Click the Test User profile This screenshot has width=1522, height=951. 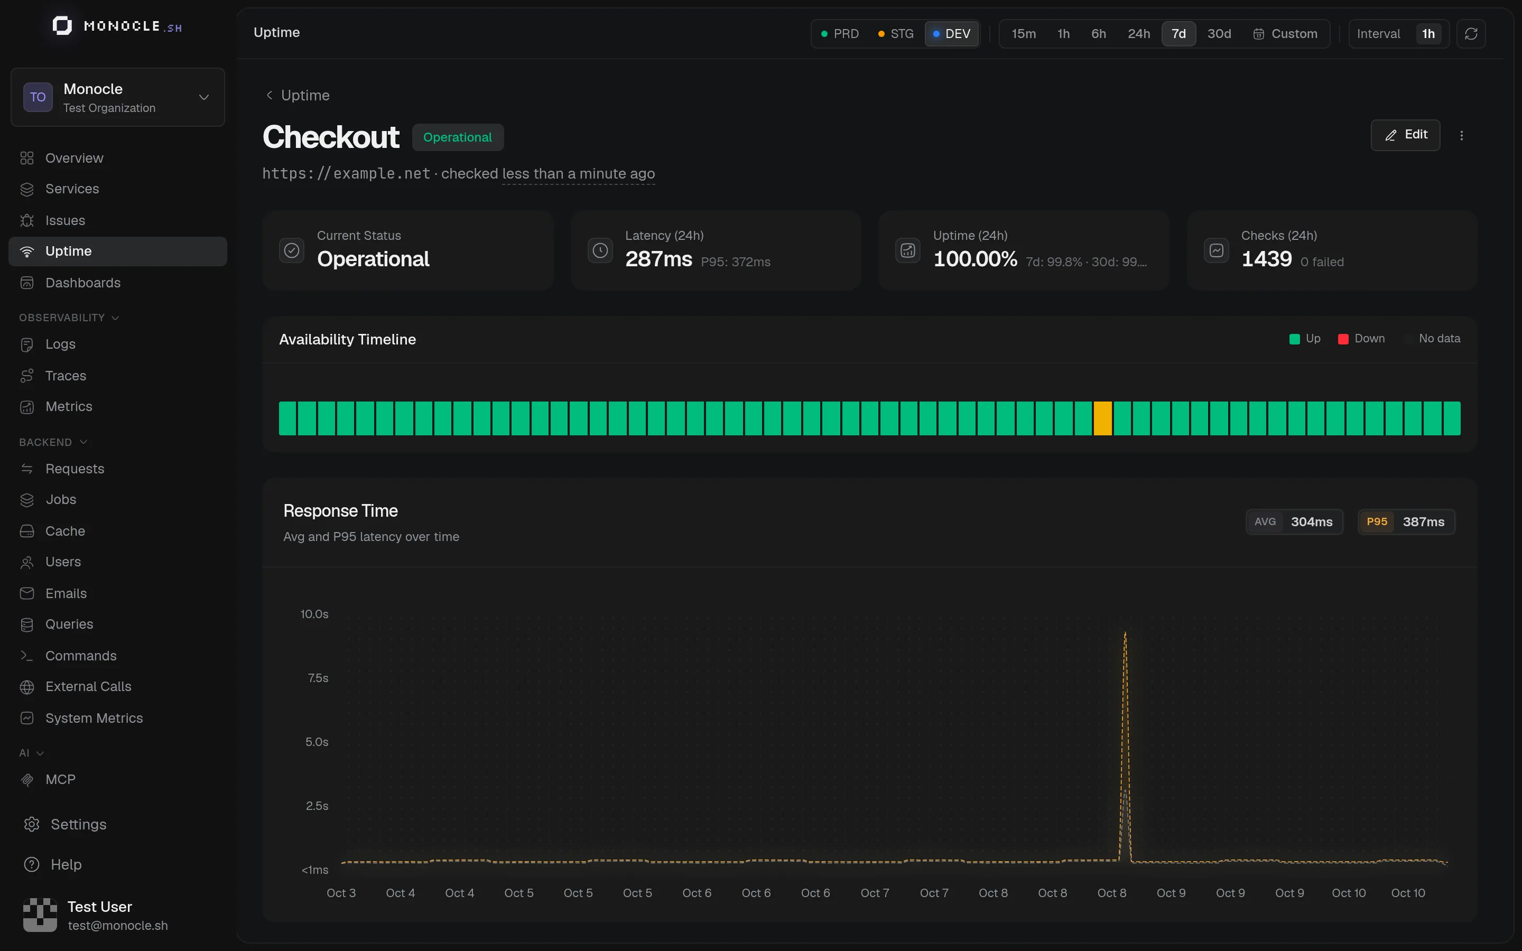tap(118, 915)
